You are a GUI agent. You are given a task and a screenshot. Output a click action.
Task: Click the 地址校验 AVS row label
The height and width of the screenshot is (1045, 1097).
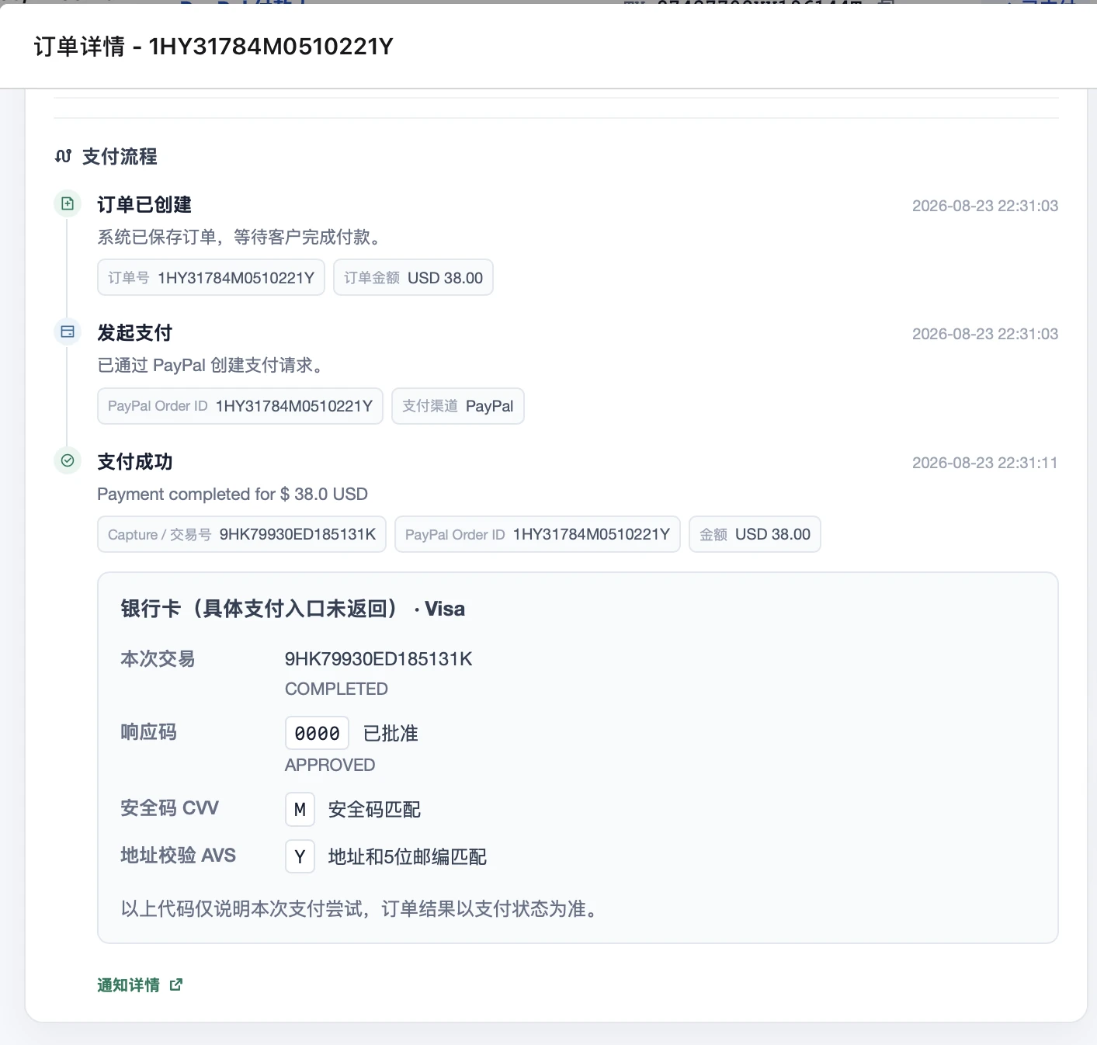tap(178, 856)
